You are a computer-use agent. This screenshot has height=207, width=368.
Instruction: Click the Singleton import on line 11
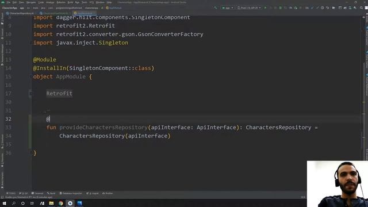pyautogui.click(x=113, y=43)
